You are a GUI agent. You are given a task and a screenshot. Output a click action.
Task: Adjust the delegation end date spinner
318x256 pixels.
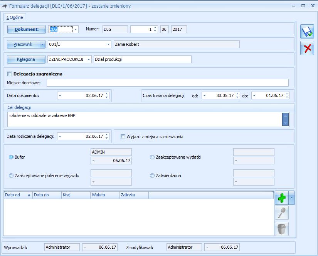click(x=287, y=95)
